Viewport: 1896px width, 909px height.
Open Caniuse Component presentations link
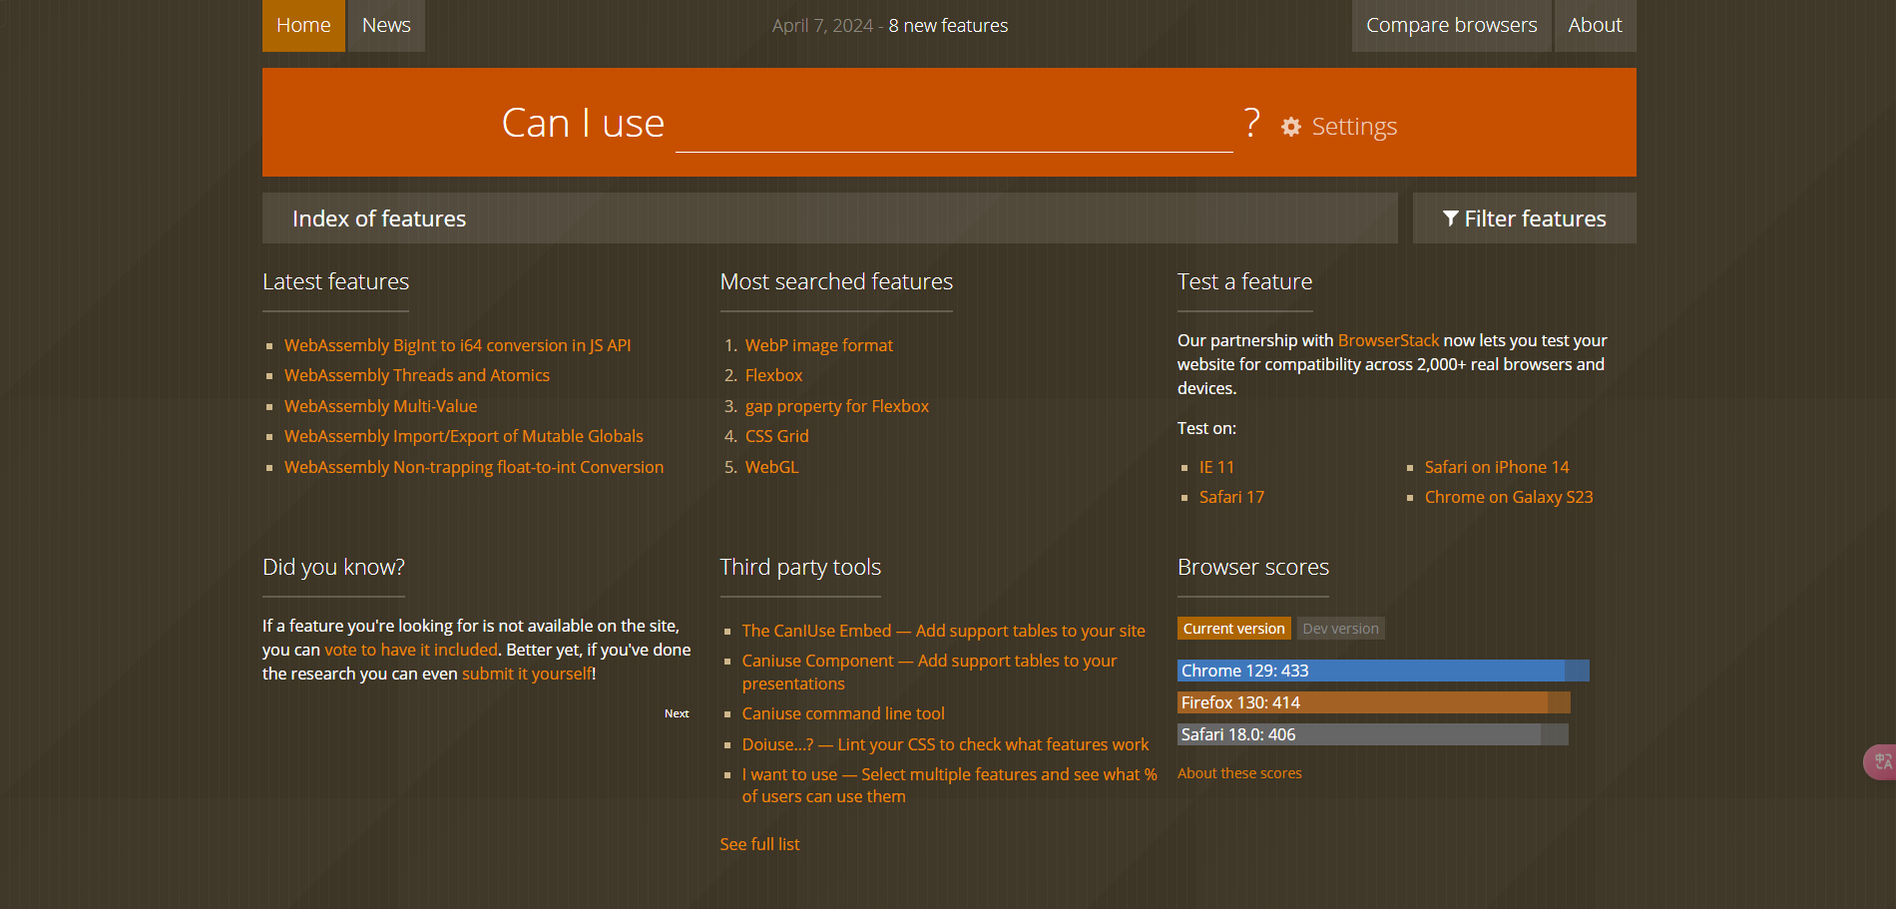point(929,672)
